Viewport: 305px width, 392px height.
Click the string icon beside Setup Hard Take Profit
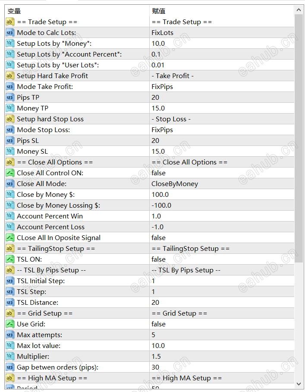pos(10,76)
